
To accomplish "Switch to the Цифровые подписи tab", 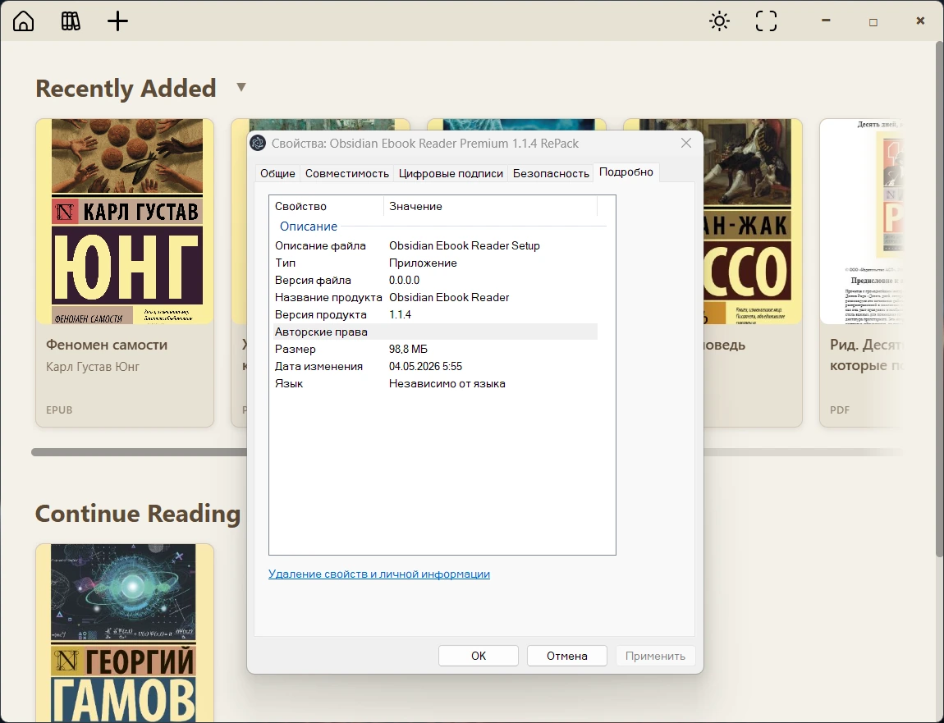I will click(x=451, y=173).
